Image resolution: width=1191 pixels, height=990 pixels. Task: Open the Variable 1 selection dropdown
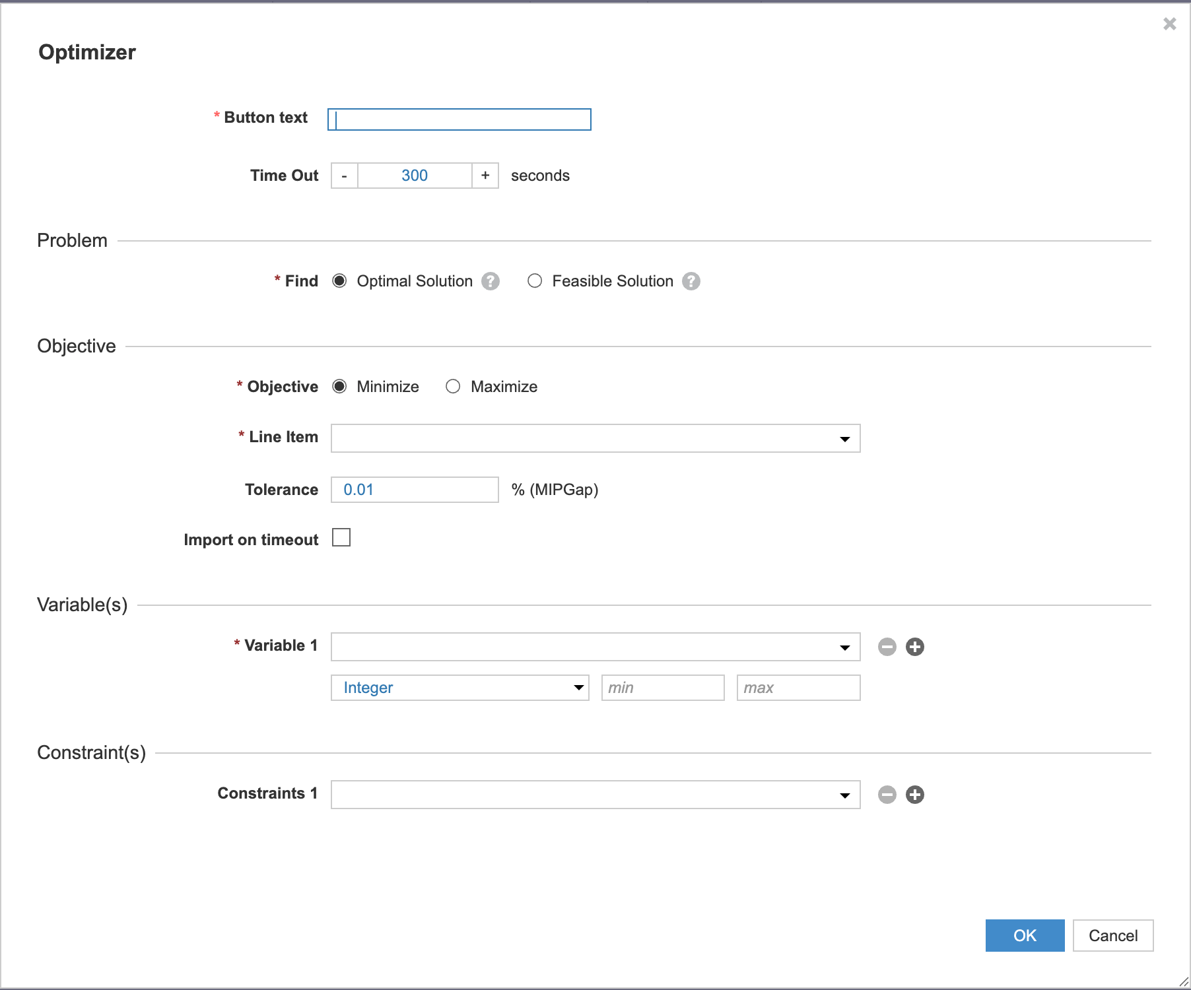(845, 647)
